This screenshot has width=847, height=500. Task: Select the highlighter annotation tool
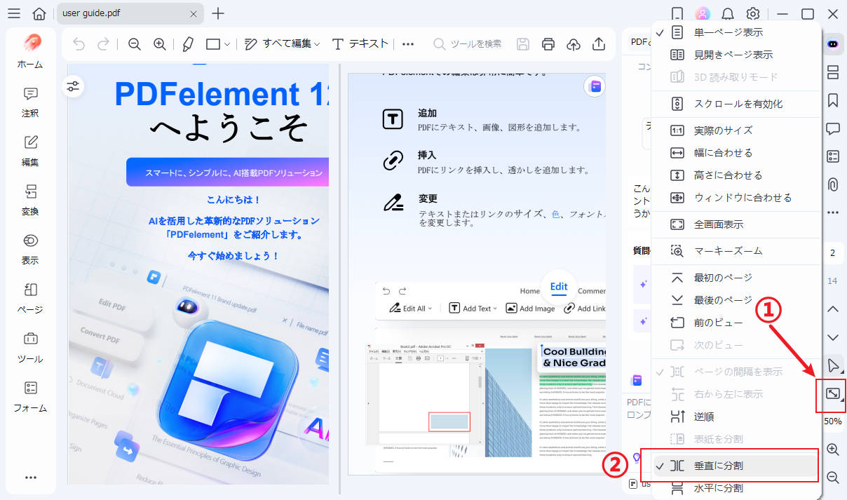tap(187, 43)
